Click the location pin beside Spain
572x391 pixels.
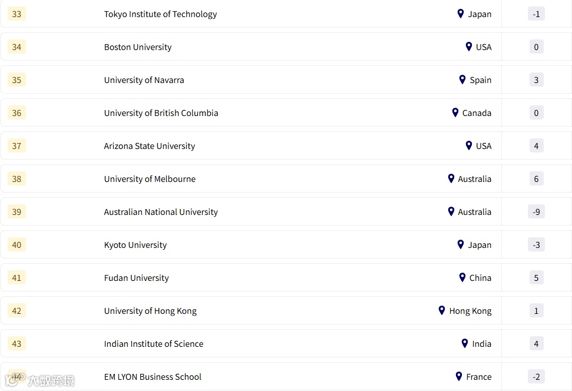point(462,79)
